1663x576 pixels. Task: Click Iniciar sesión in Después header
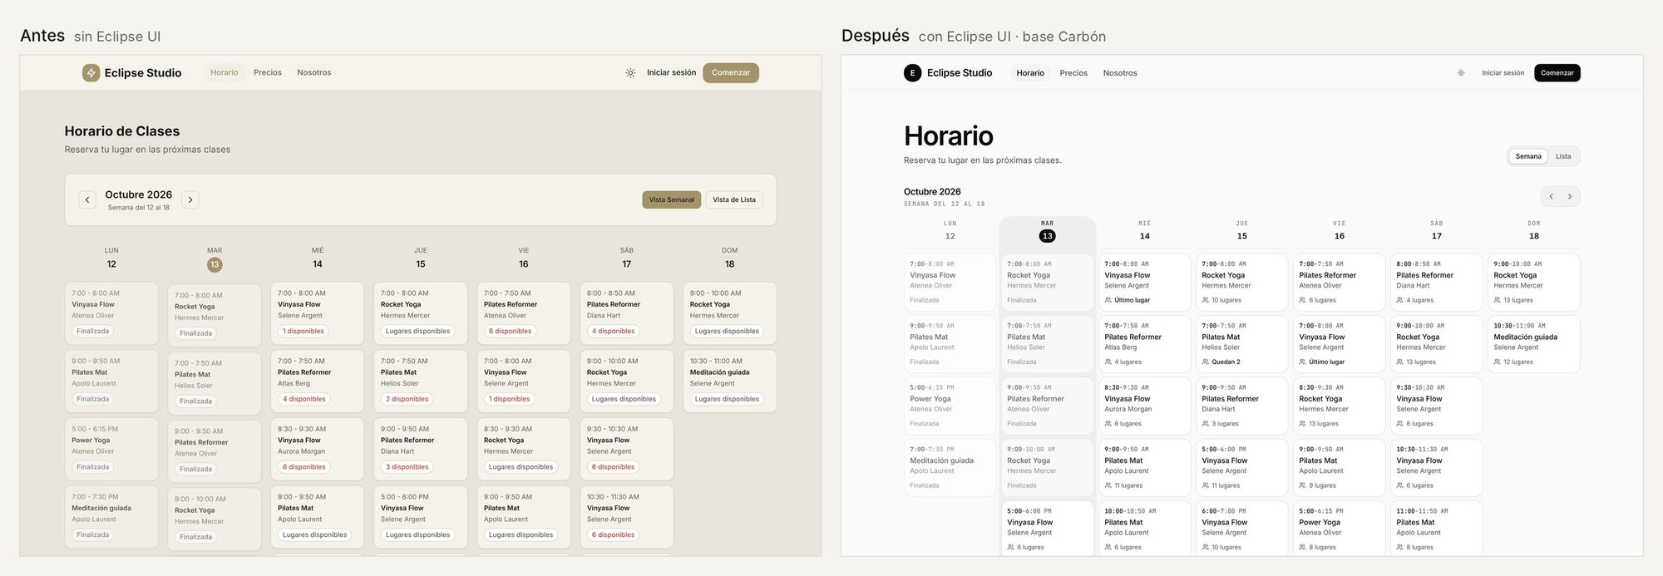tap(1503, 73)
